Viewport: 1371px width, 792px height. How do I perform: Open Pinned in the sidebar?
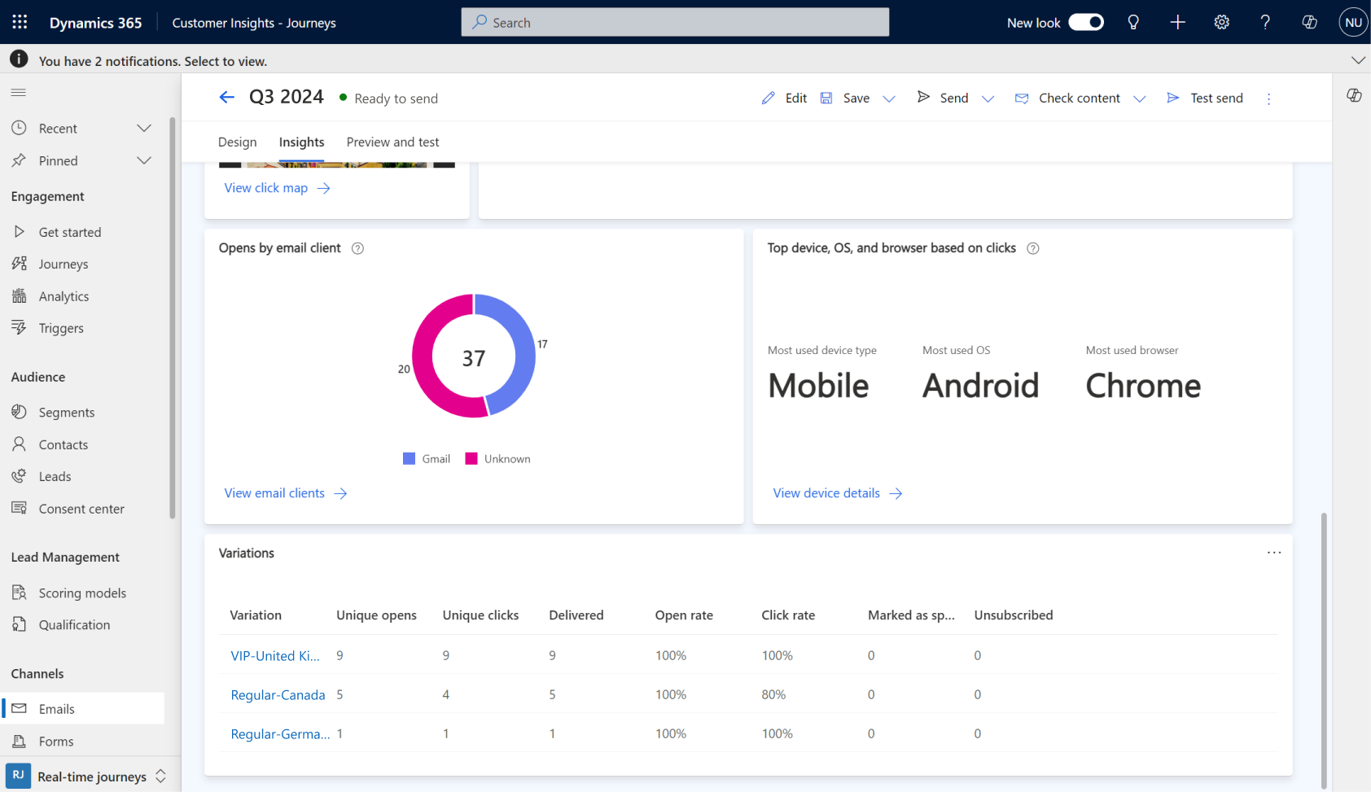(x=59, y=160)
